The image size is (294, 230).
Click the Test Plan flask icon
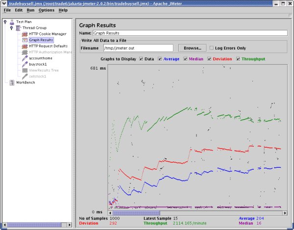[x=12, y=22]
